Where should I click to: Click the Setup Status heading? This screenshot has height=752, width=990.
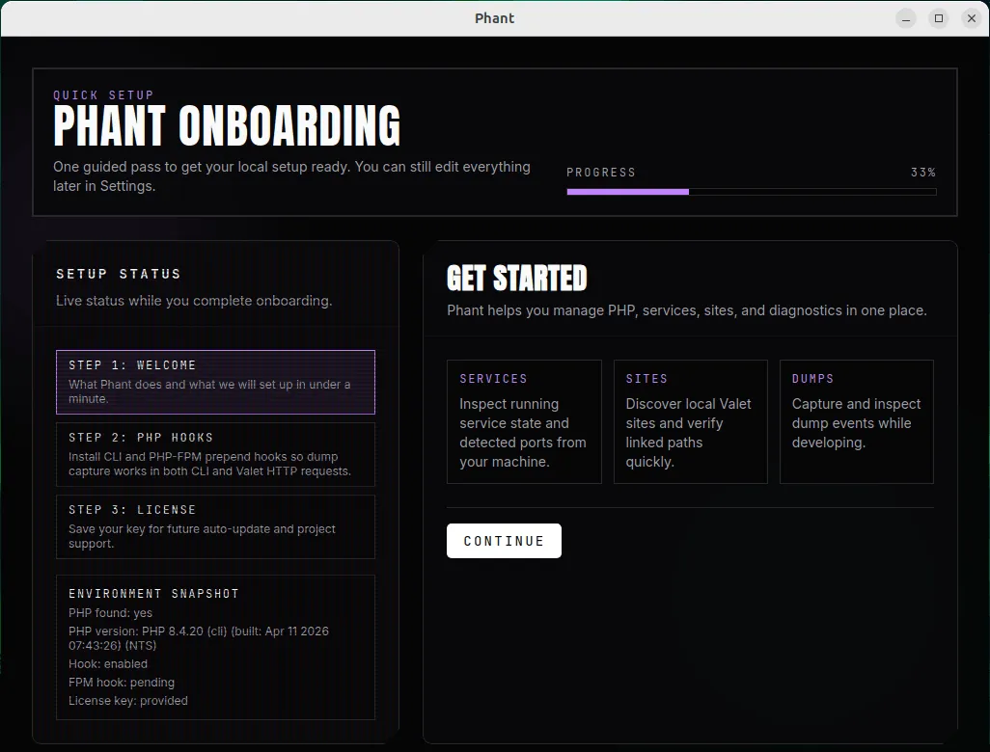(119, 274)
